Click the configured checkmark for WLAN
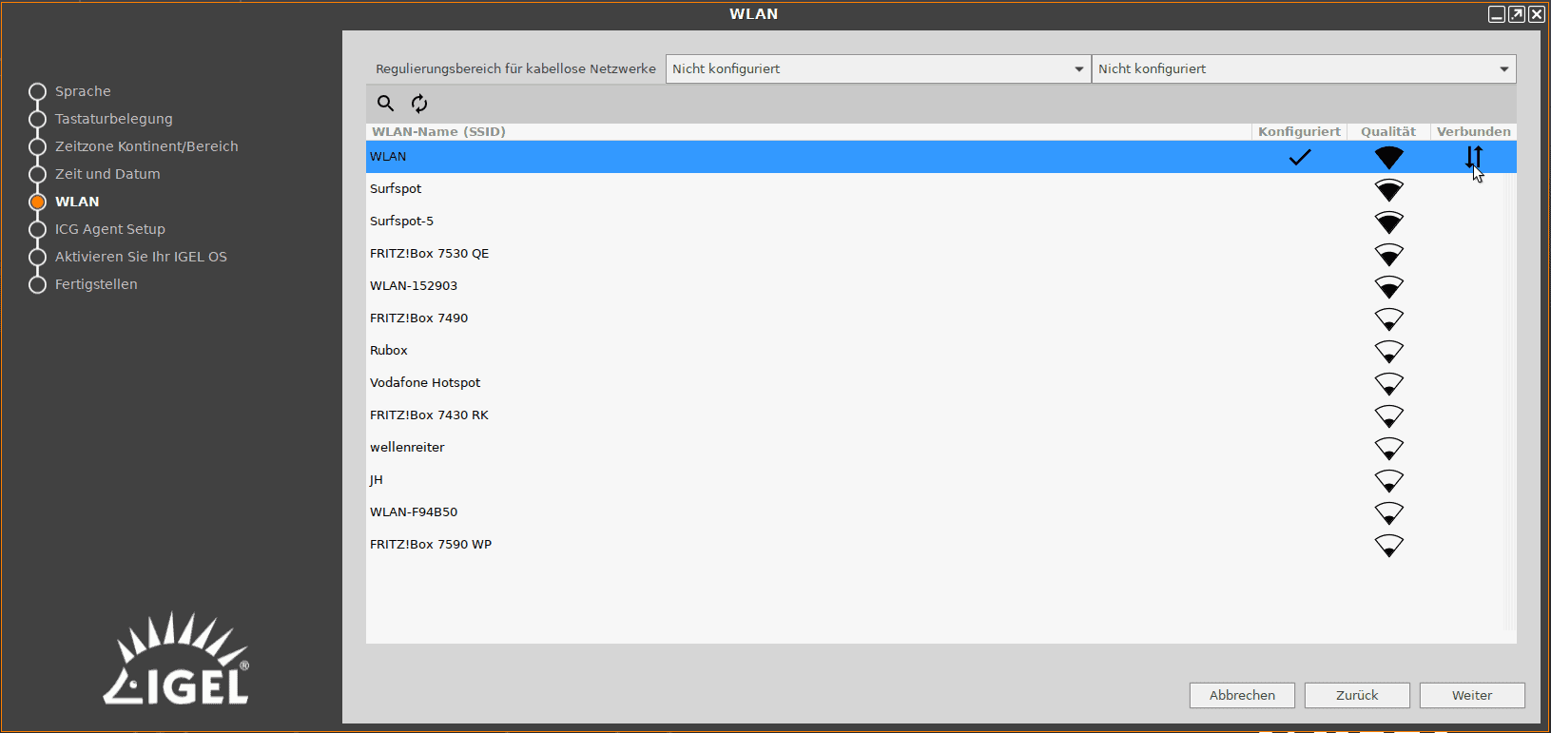Image resolution: width=1551 pixels, height=733 pixels. [x=1299, y=157]
